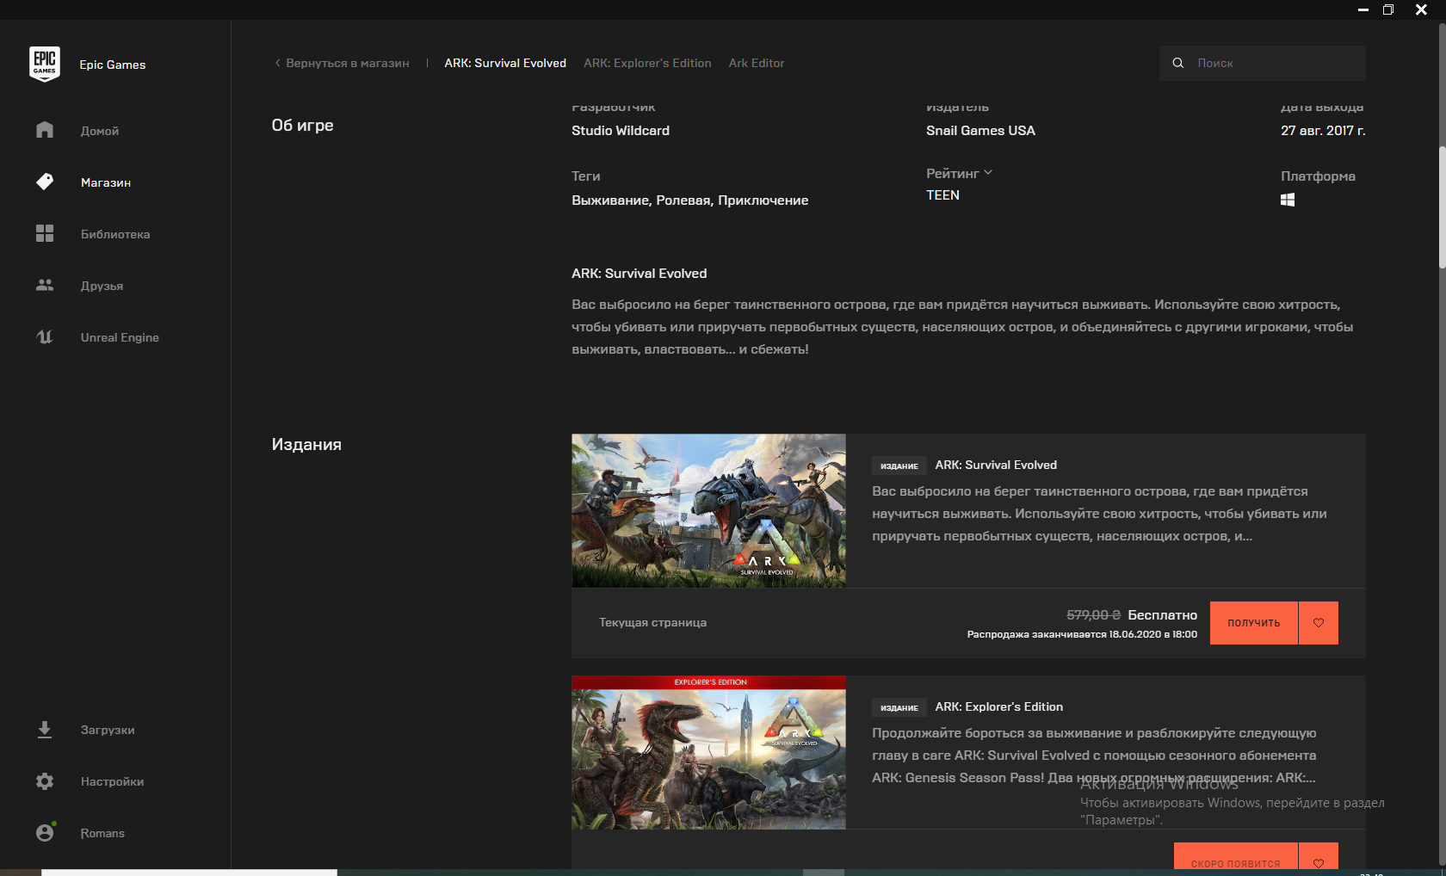Open the Home icon in sidebar
The width and height of the screenshot is (1446, 876).
coord(45,130)
